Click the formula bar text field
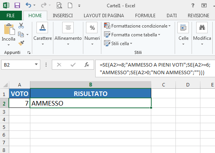Viewport: 215px width, 153px height. click(155, 68)
